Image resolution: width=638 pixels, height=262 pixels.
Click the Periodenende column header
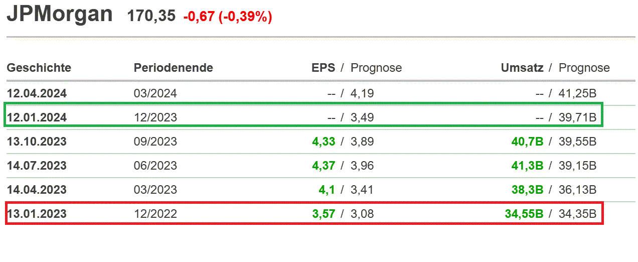tap(174, 68)
